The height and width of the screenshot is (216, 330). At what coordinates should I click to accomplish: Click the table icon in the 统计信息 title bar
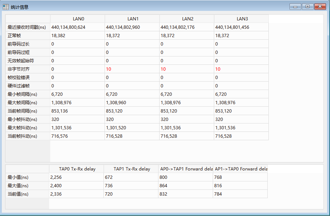coord(6,7)
